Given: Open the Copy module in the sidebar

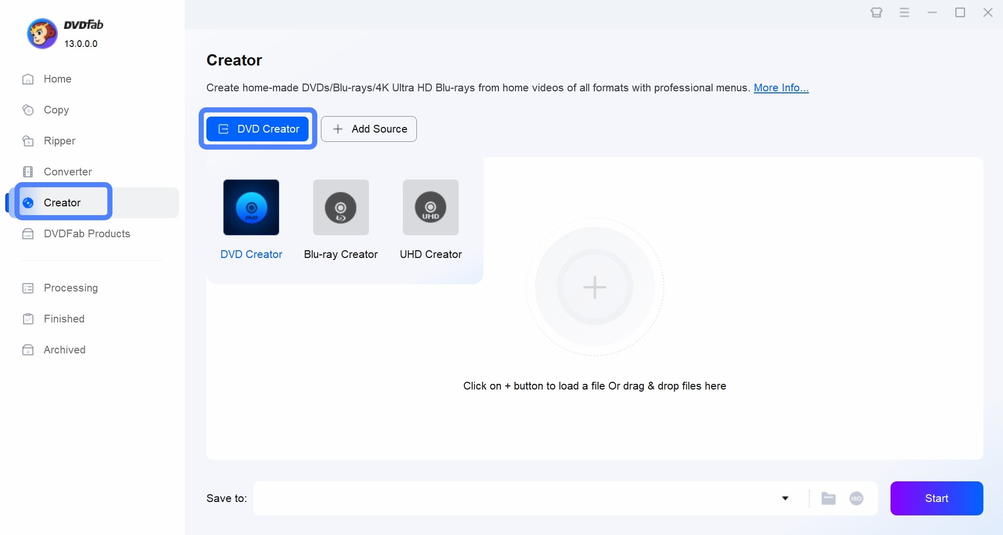Looking at the screenshot, I should pos(55,110).
